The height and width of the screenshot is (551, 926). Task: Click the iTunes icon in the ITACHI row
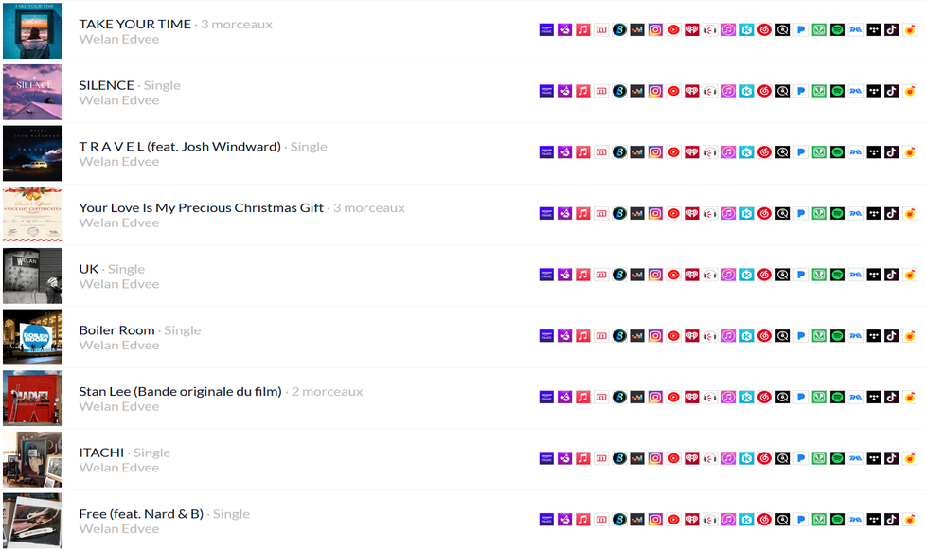pyautogui.click(x=728, y=458)
